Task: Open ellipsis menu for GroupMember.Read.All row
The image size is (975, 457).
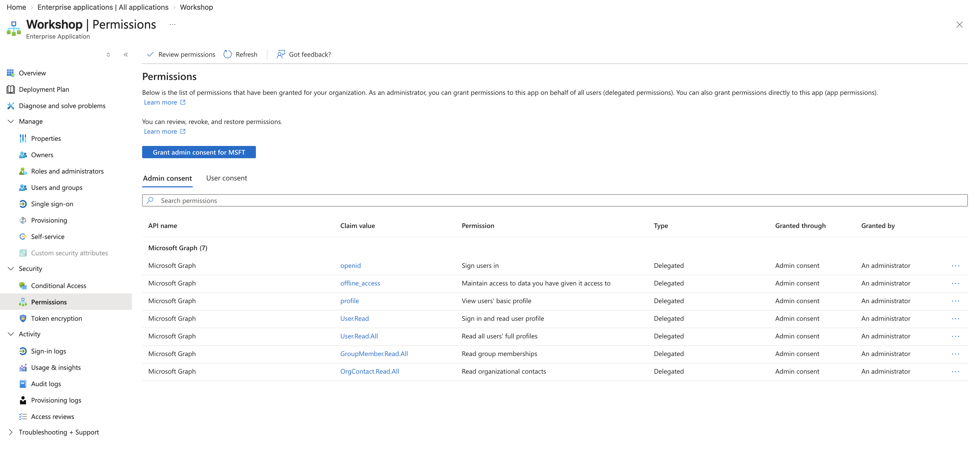Action: pyautogui.click(x=955, y=354)
